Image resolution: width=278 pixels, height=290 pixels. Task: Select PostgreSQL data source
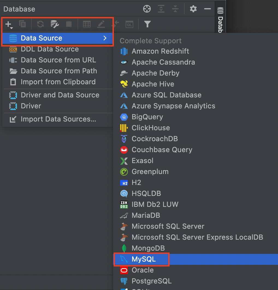pos(196,281)
